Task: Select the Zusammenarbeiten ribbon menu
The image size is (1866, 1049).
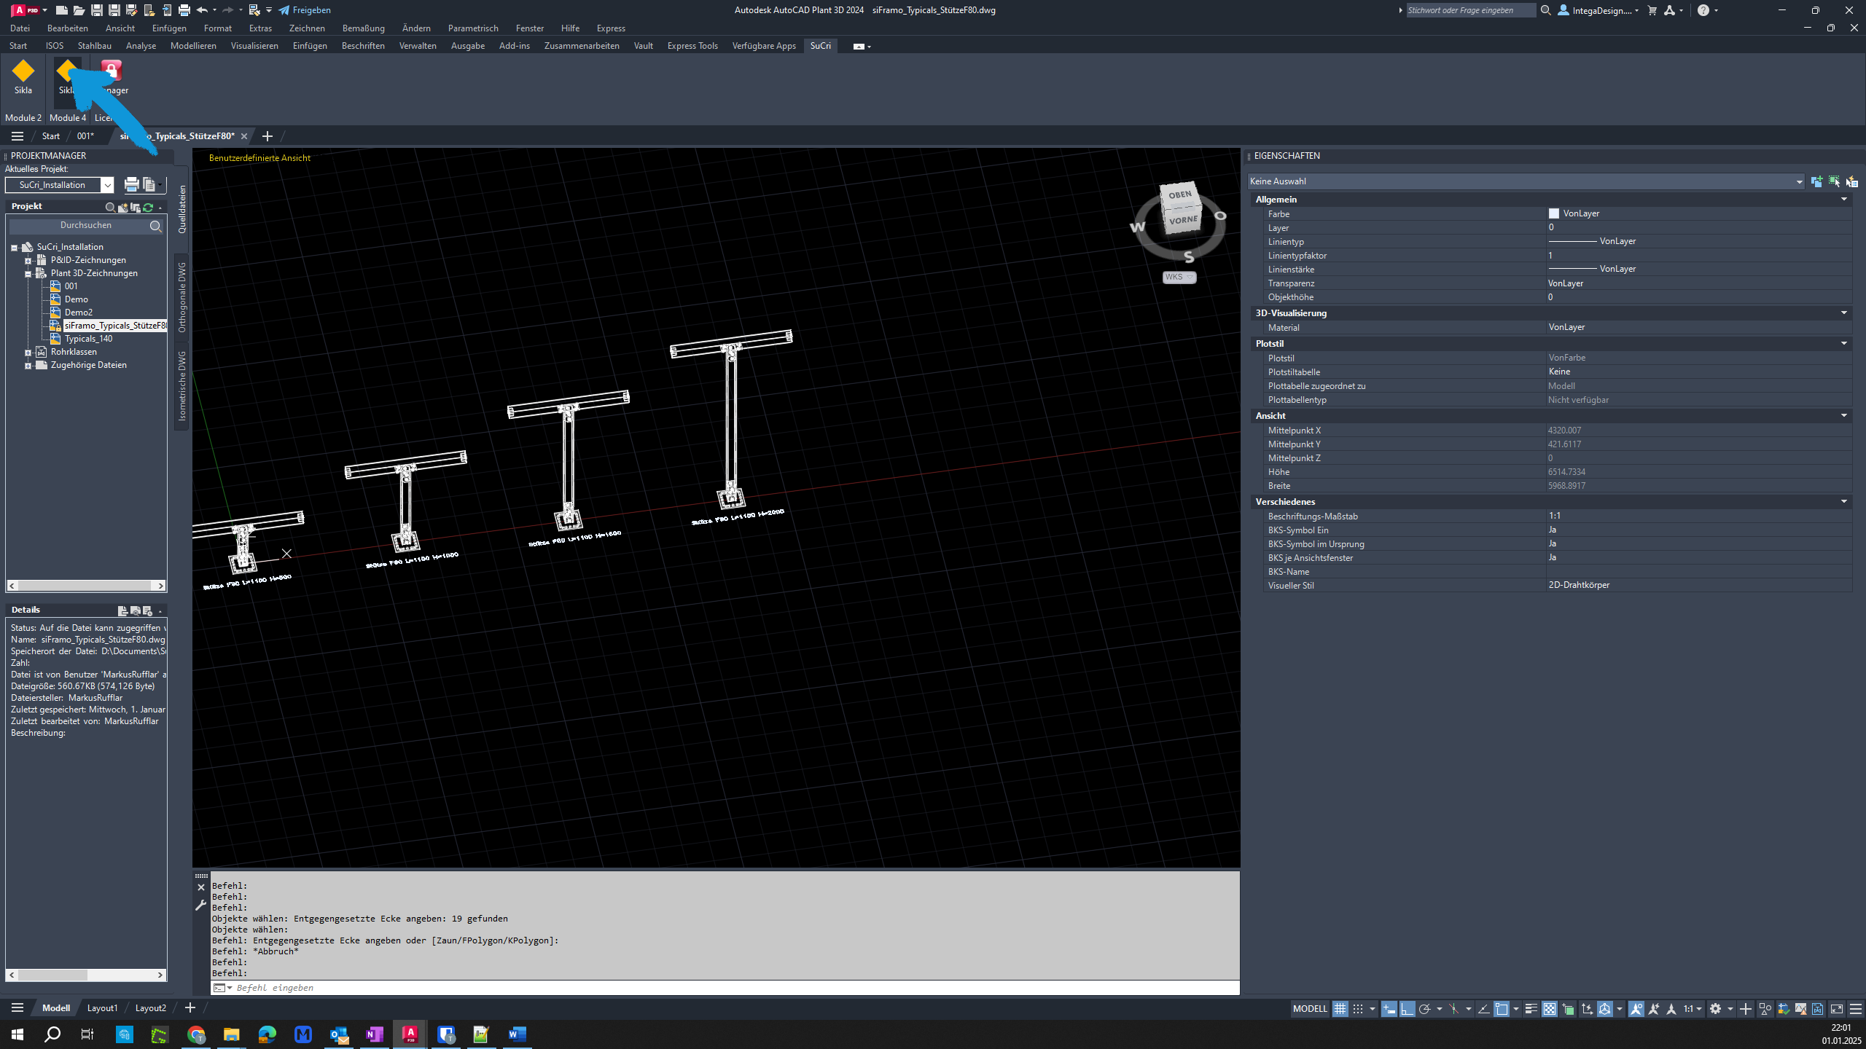Action: coord(582,46)
